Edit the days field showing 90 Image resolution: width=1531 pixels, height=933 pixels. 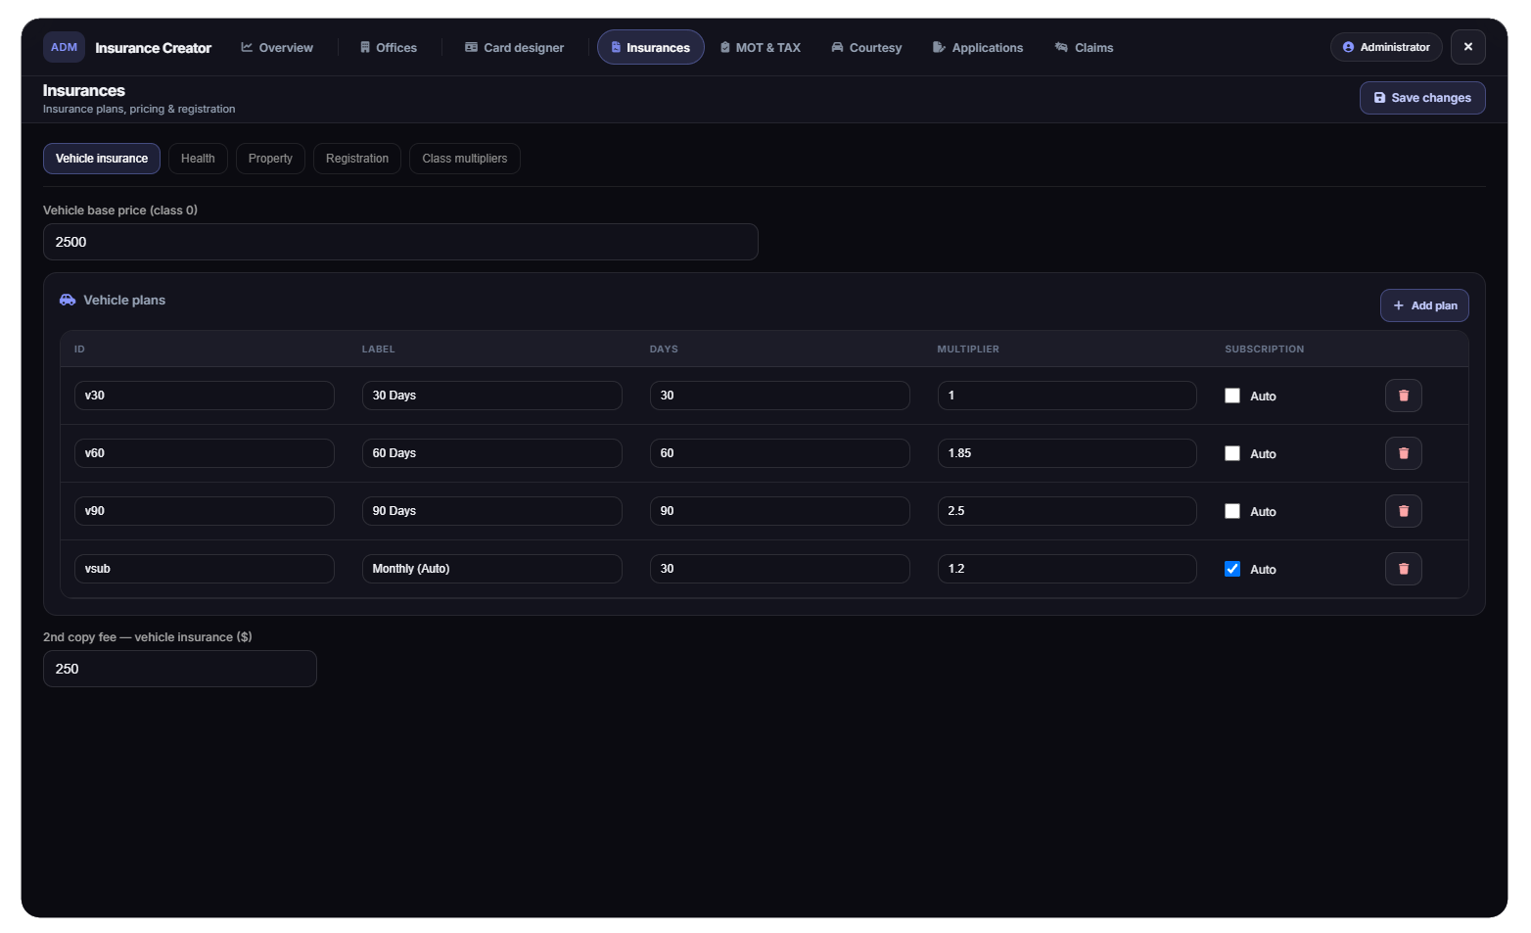780,511
